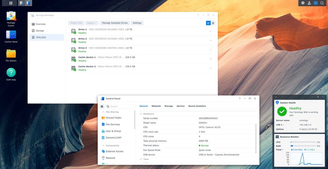The width and height of the screenshot is (328, 169).
Task: Open the Action dropdown in Storage Manager
Action: click(x=92, y=23)
